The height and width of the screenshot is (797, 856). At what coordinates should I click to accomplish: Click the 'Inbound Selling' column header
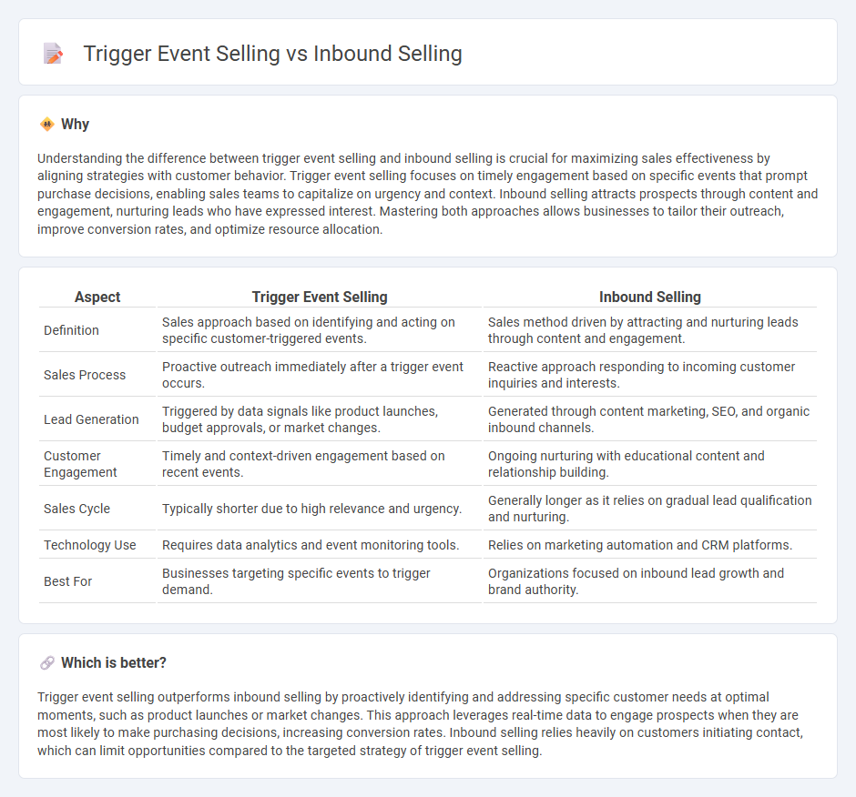pyautogui.click(x=649, y=297)
